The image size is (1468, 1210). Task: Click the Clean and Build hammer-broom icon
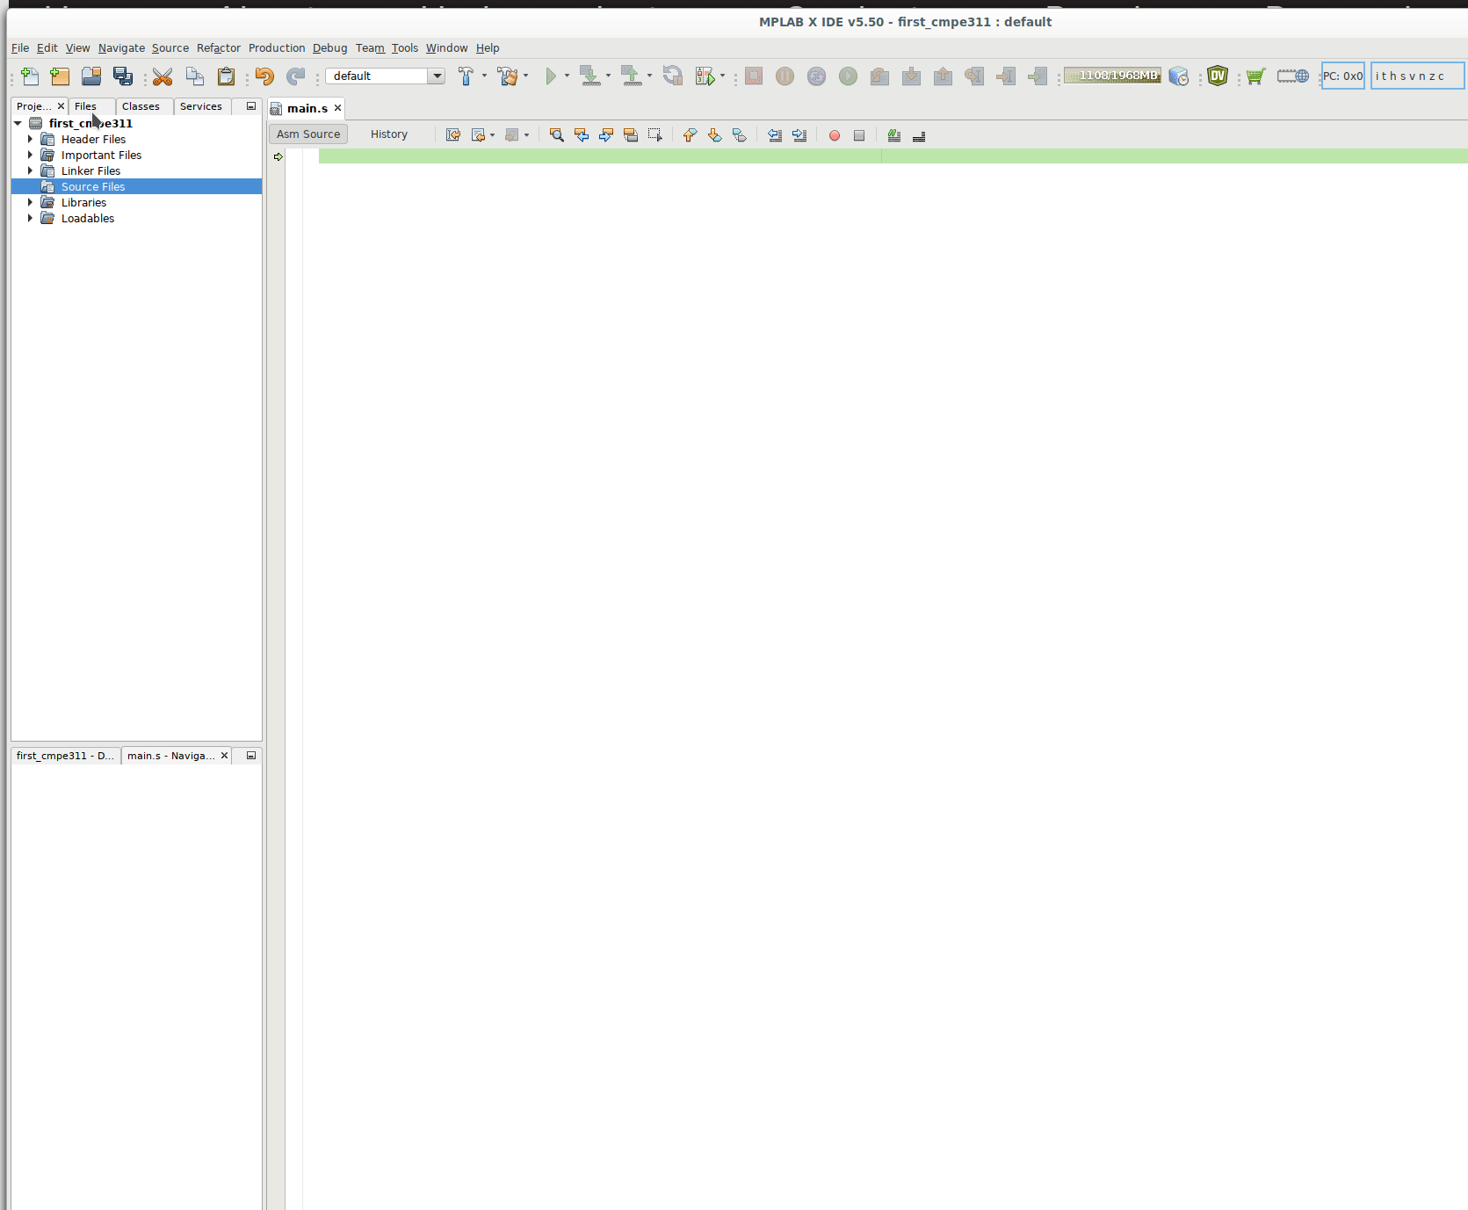point(508,76)
